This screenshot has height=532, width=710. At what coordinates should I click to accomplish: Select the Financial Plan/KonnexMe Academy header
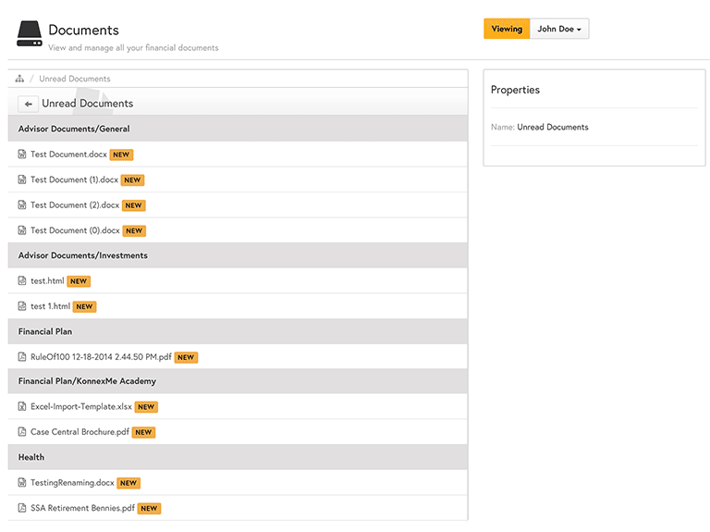[x=87, y=381]
